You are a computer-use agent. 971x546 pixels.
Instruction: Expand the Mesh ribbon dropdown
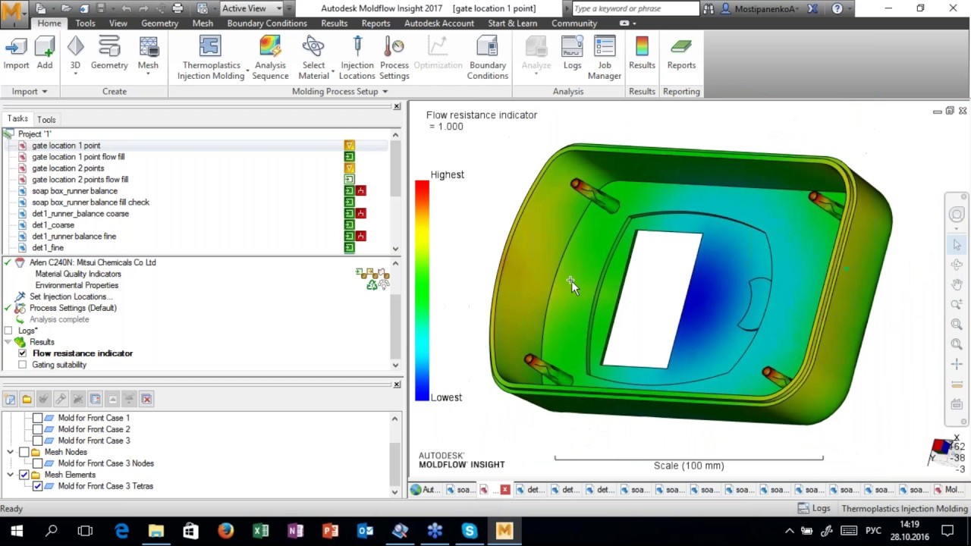pyautogui.click(x=148, y=74)
